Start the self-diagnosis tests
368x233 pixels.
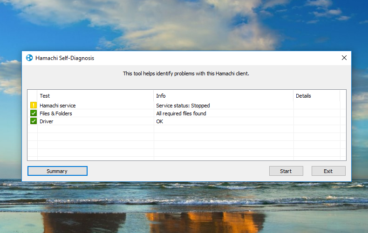coord(286,171)
